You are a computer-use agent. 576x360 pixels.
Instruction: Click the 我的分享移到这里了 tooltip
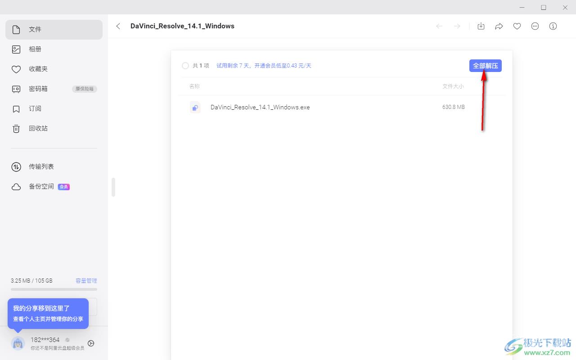48,313
